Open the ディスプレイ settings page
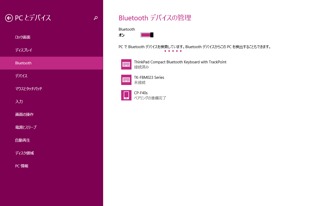330x206 pixels. click(x=52, y=50)
